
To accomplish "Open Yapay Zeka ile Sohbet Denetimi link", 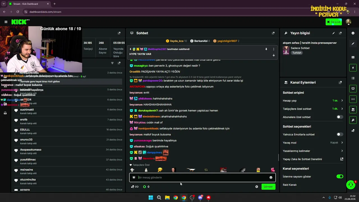I will (342, 159).
